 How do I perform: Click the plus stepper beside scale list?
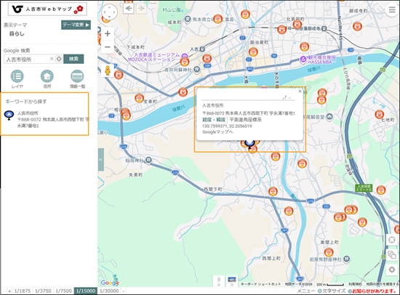(x=9, y=291)
